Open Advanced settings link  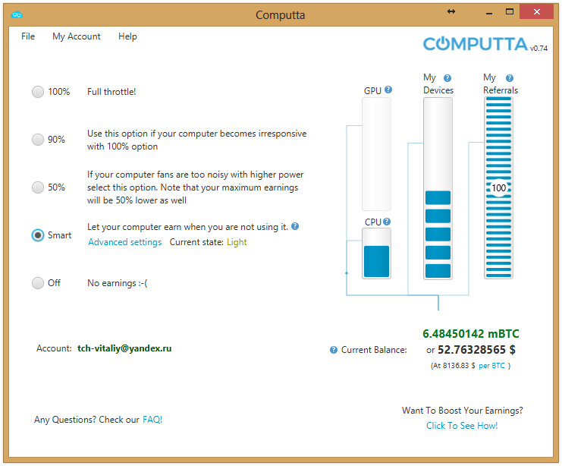[125, 242]
